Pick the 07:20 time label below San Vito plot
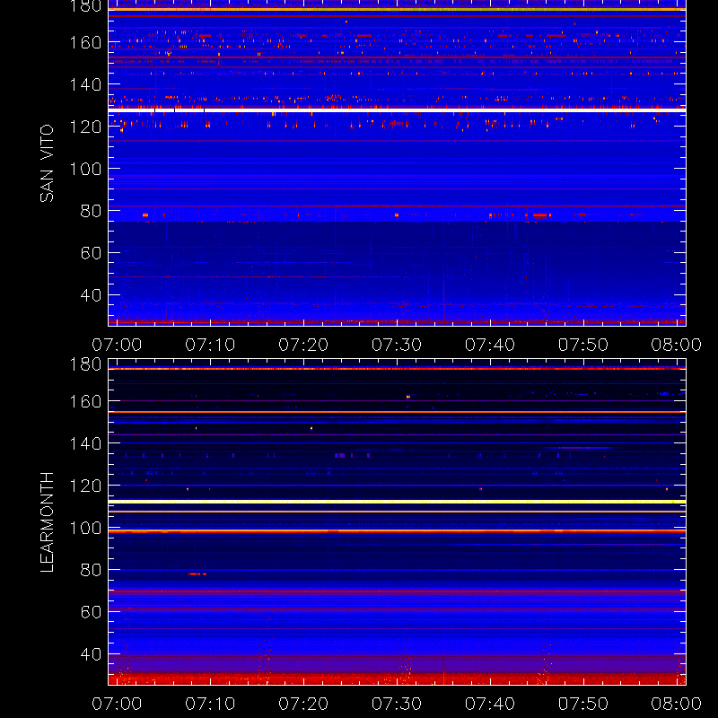The image size is (718, 718). (x=303, y=345)
